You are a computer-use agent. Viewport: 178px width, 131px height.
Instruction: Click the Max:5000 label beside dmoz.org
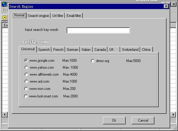pos(133,61)
